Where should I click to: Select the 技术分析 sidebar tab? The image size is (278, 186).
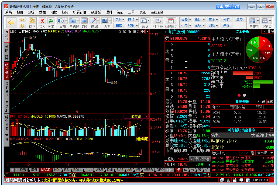coord(7,71)
